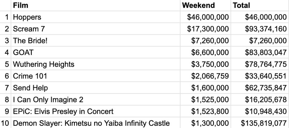The image size is (289, 128).
Task: Click Hoppers weekend value $46,000,000
Action: pyautogui.click(x=205, y=17)
